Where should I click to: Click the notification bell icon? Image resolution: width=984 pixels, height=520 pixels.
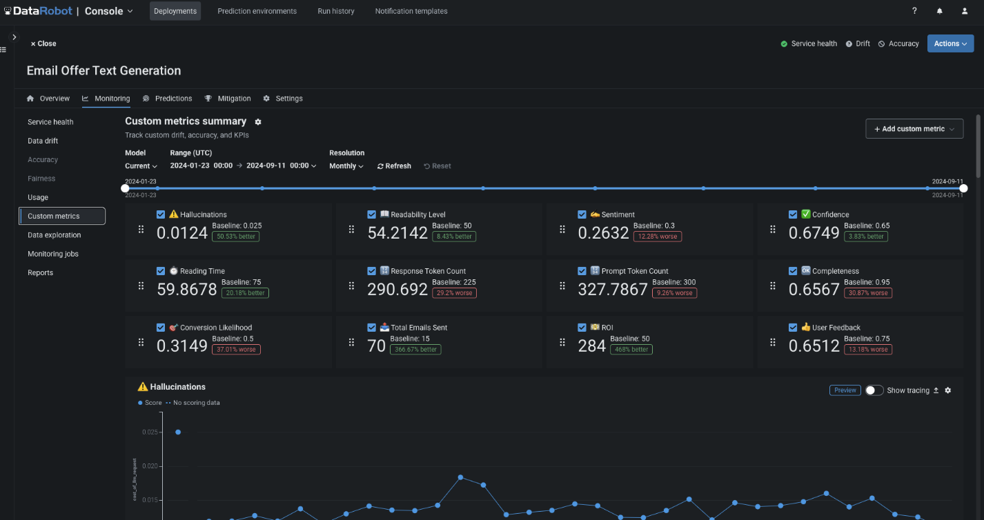pyautogui.click(x=939, y=10)
